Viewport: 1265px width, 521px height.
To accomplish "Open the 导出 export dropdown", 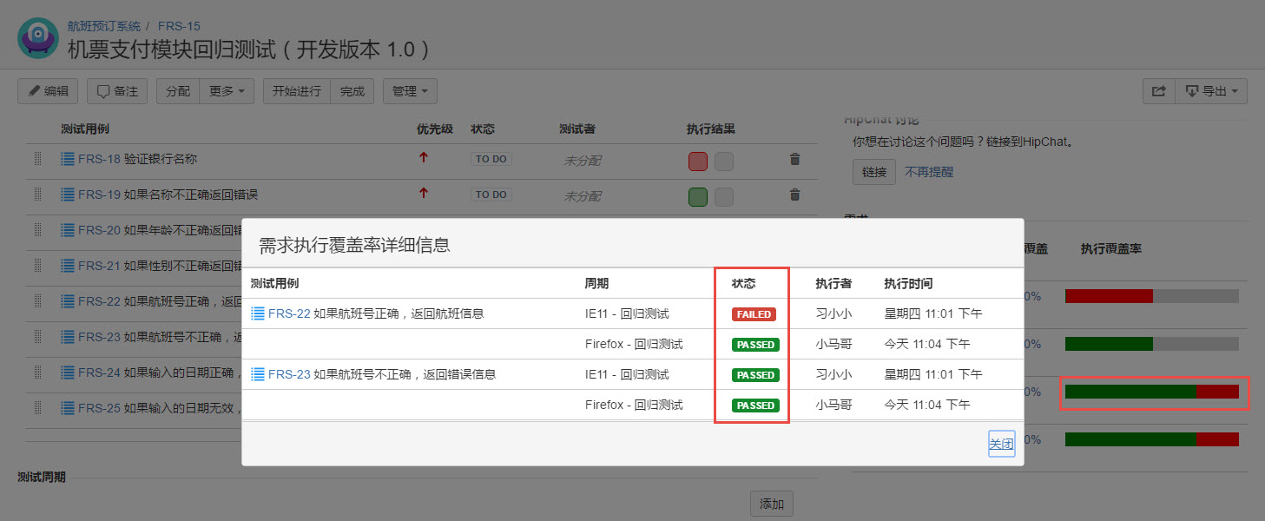I will [x=1211, y=91].
